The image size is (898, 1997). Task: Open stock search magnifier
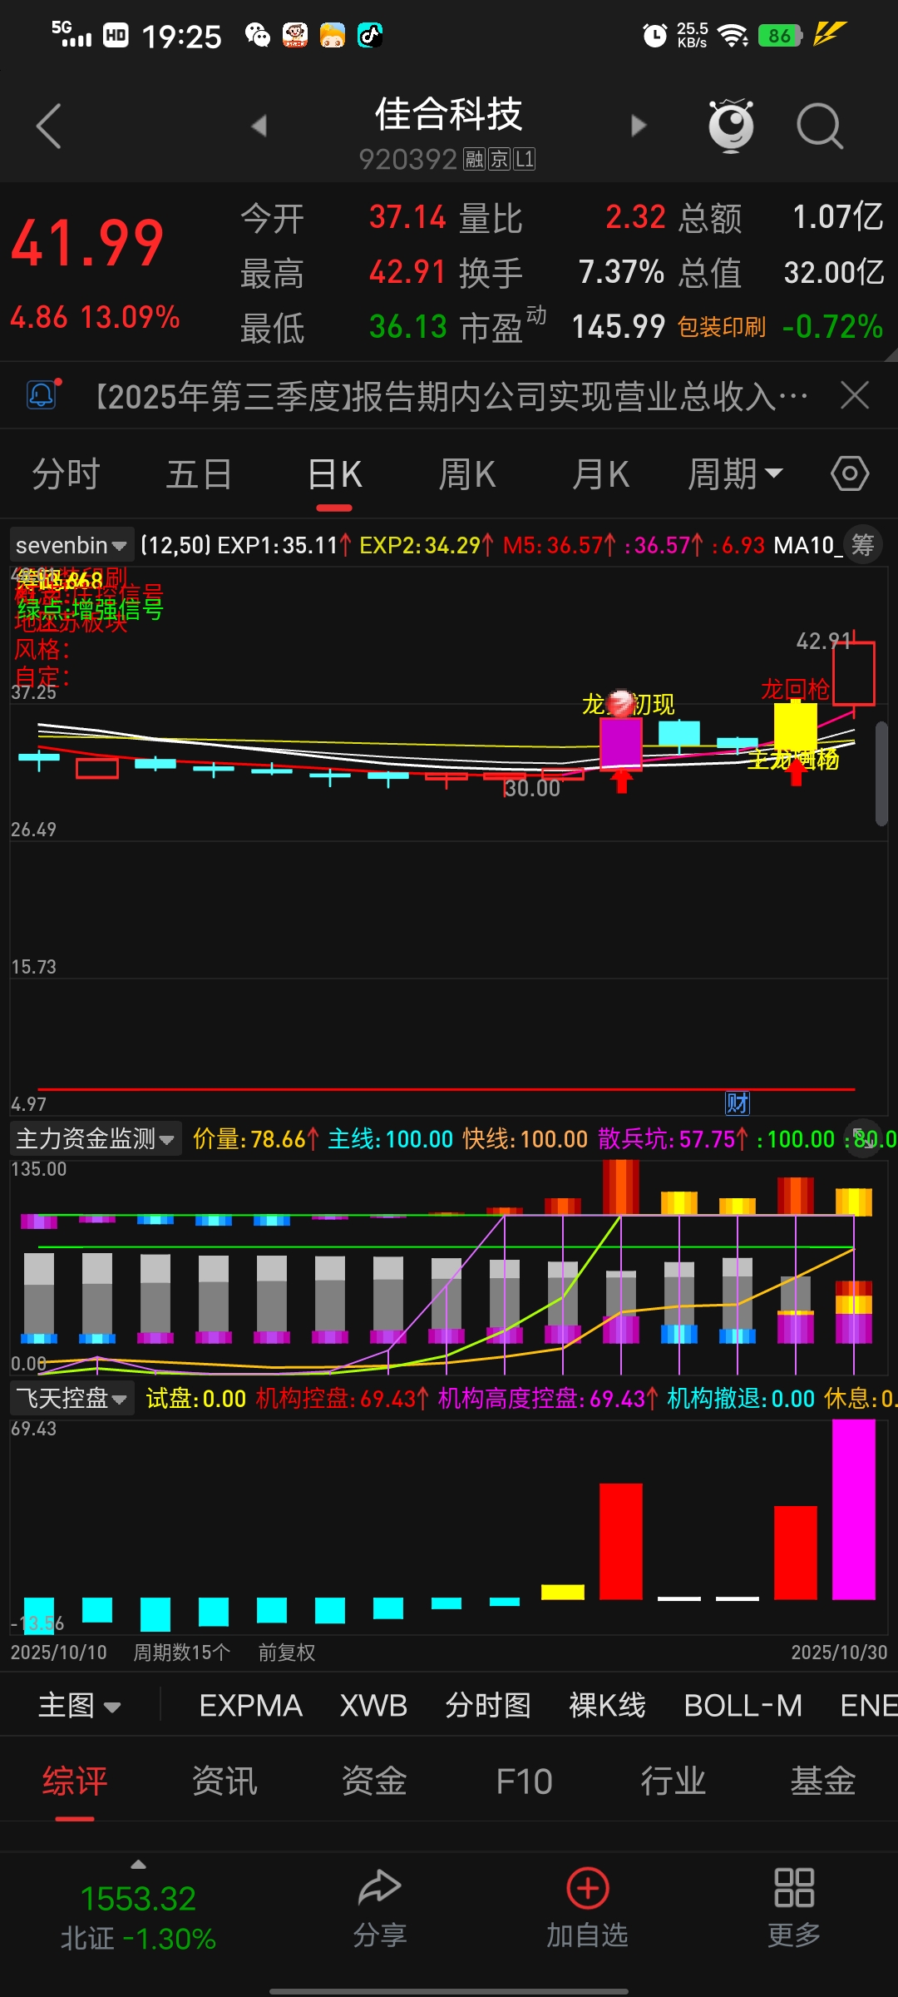point(820,126)
